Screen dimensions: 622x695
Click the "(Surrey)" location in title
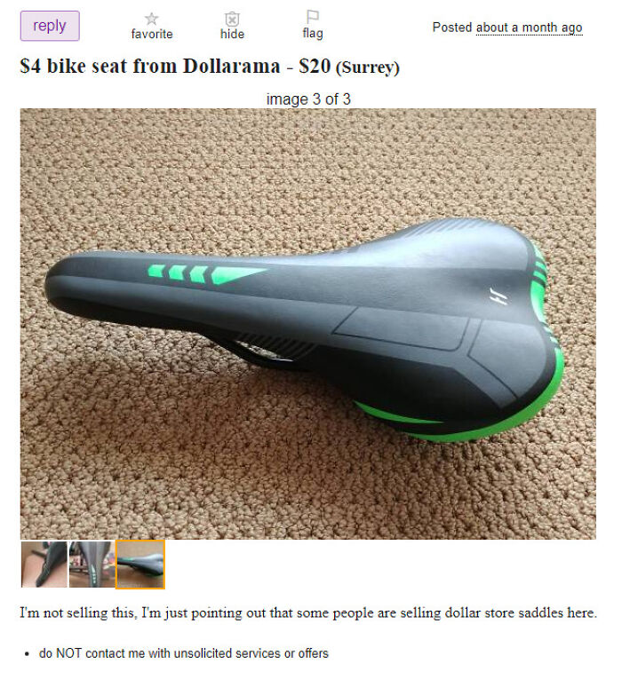tap(368, 67)
